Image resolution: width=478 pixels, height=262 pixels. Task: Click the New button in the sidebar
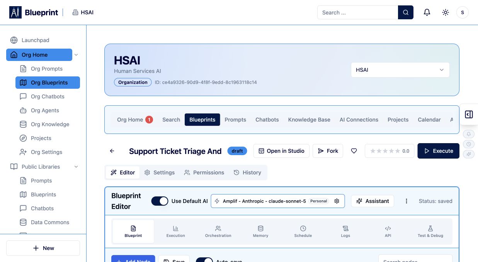point(43,248)
